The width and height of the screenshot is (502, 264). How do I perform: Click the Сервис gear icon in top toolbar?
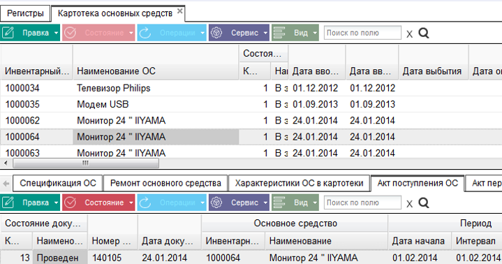216,33
